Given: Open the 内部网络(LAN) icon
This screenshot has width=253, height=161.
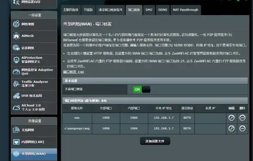Looking at the screenshot, I should 16,142.
